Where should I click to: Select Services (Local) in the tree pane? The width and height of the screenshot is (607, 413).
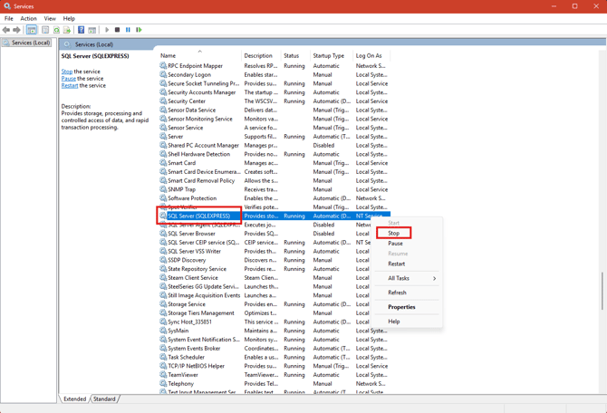click(x=31, y=43)
